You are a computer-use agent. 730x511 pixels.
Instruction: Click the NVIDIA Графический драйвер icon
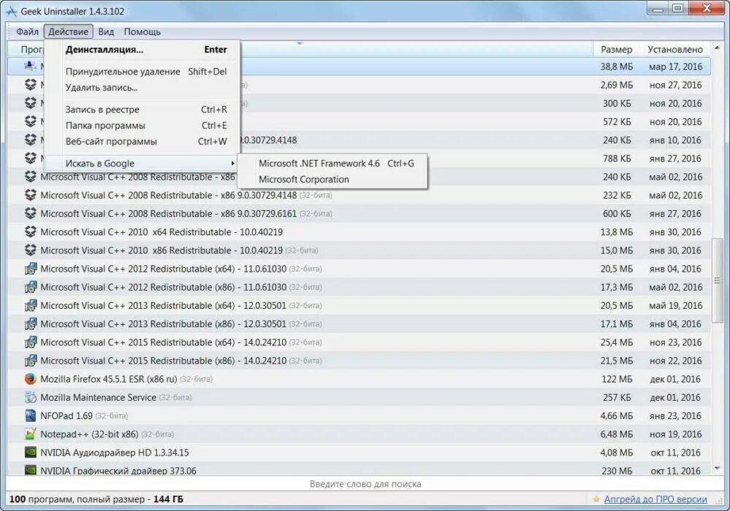[30, 470]
